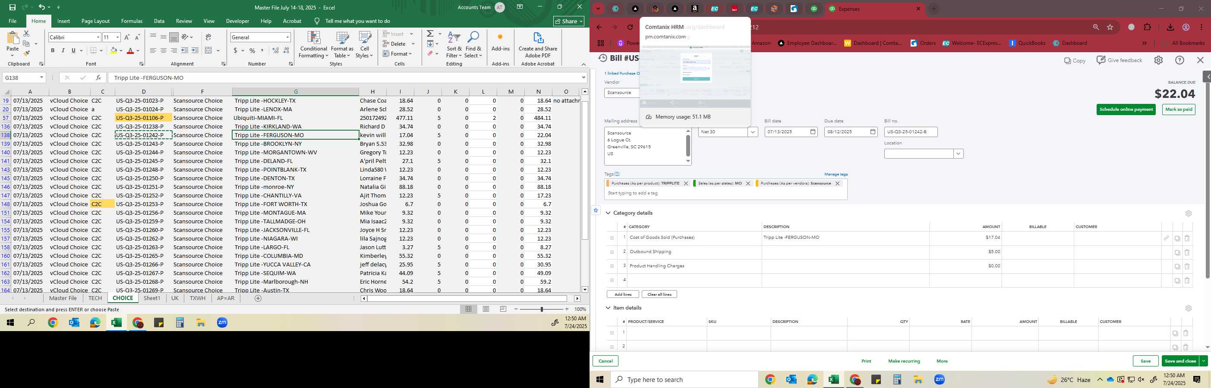Image resolution: width=1211 pixels, height=388 pixels.
Task: Click the Copy icon in Excel clipboard group
Action: (x=26, y=44)
